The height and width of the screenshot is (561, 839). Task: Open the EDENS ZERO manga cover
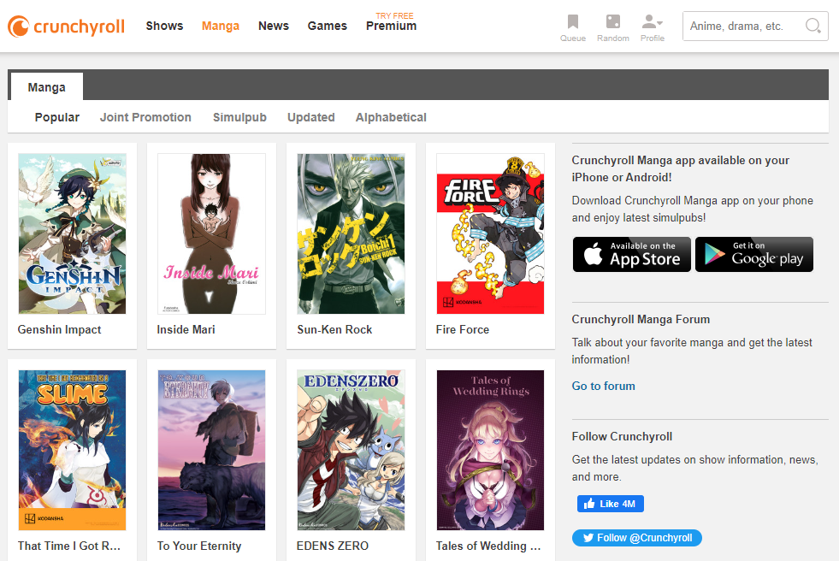(x=351, y=450)
